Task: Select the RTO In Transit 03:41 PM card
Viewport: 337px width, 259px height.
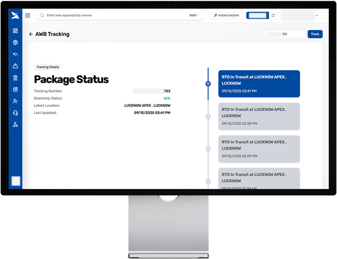Action: [x=259, y=84]
